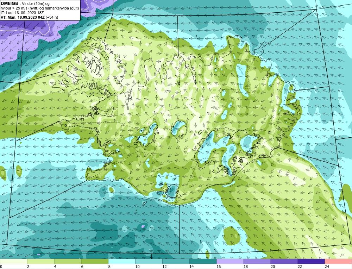This screenshot has width=352, height=269.
Task: Click the 4–6 m/s green legend swatch
Action: pos(68,262)
